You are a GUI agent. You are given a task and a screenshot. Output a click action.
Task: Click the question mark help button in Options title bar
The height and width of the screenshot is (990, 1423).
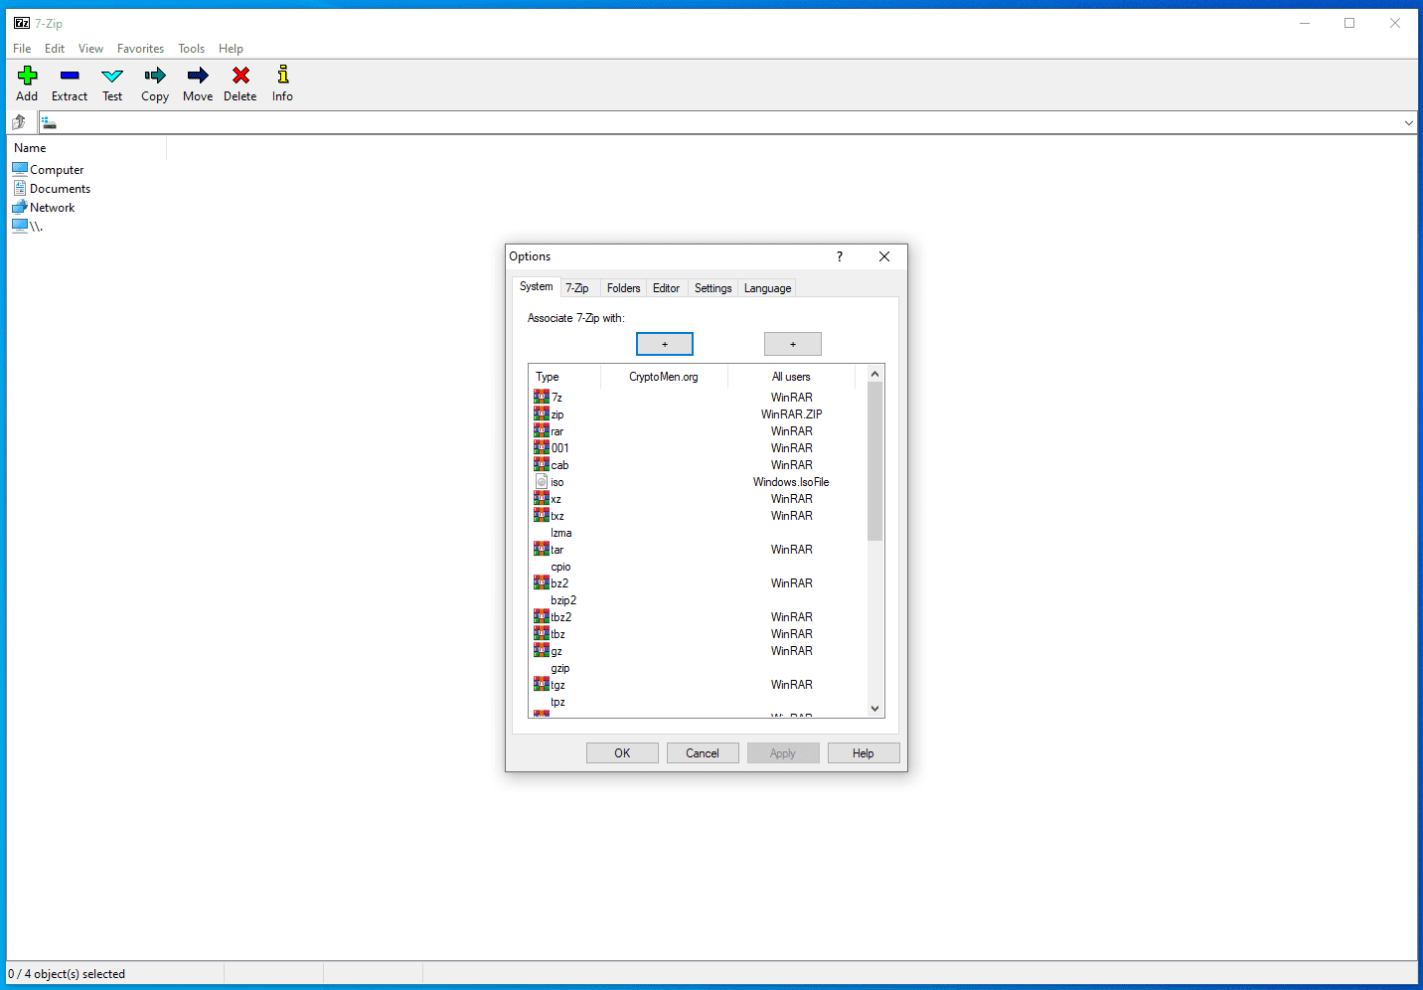point(840,256)
